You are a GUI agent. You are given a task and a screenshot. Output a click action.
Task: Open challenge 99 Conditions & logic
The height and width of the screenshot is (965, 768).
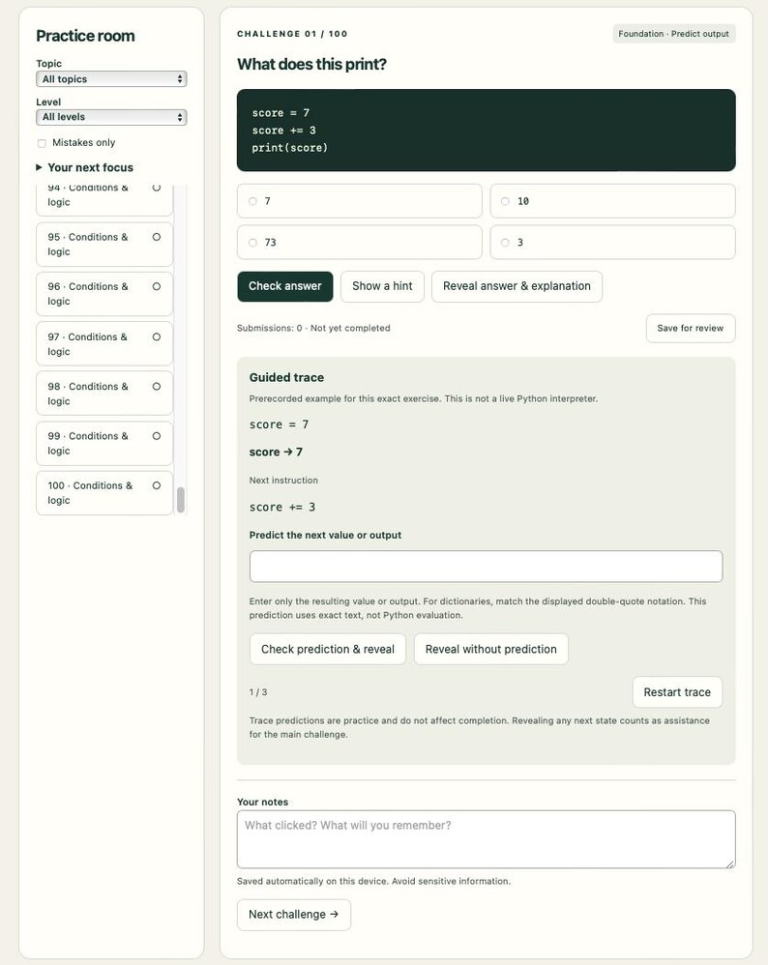coord(104,443)
